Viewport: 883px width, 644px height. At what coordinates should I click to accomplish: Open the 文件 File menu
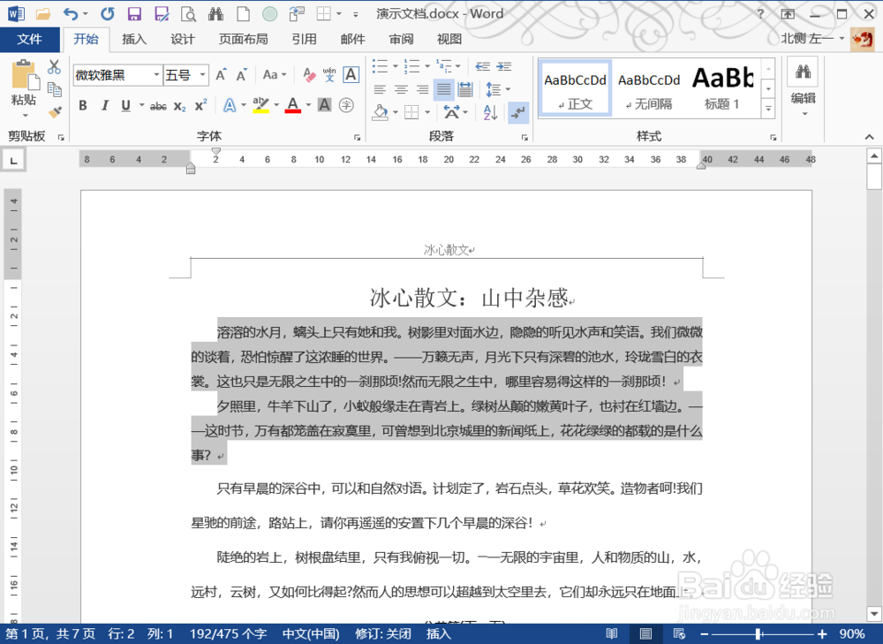(x=29, y=39)
